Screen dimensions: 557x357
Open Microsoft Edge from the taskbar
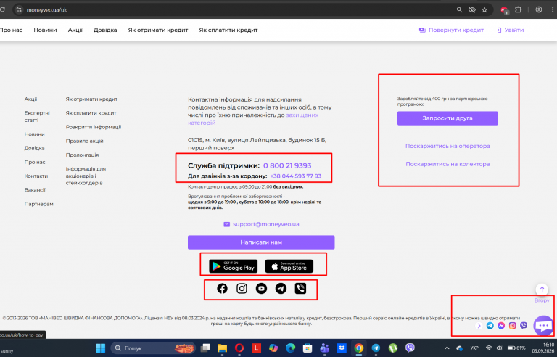(291, 348)
